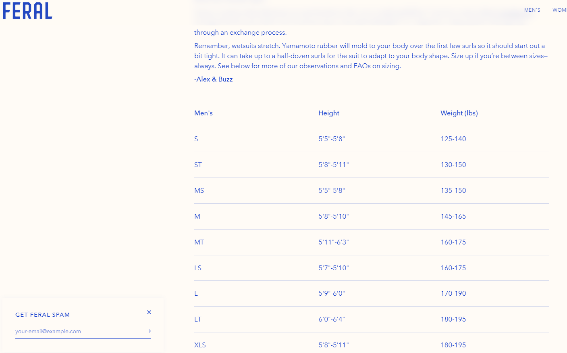Select the MT size row label

coord(199,242)
